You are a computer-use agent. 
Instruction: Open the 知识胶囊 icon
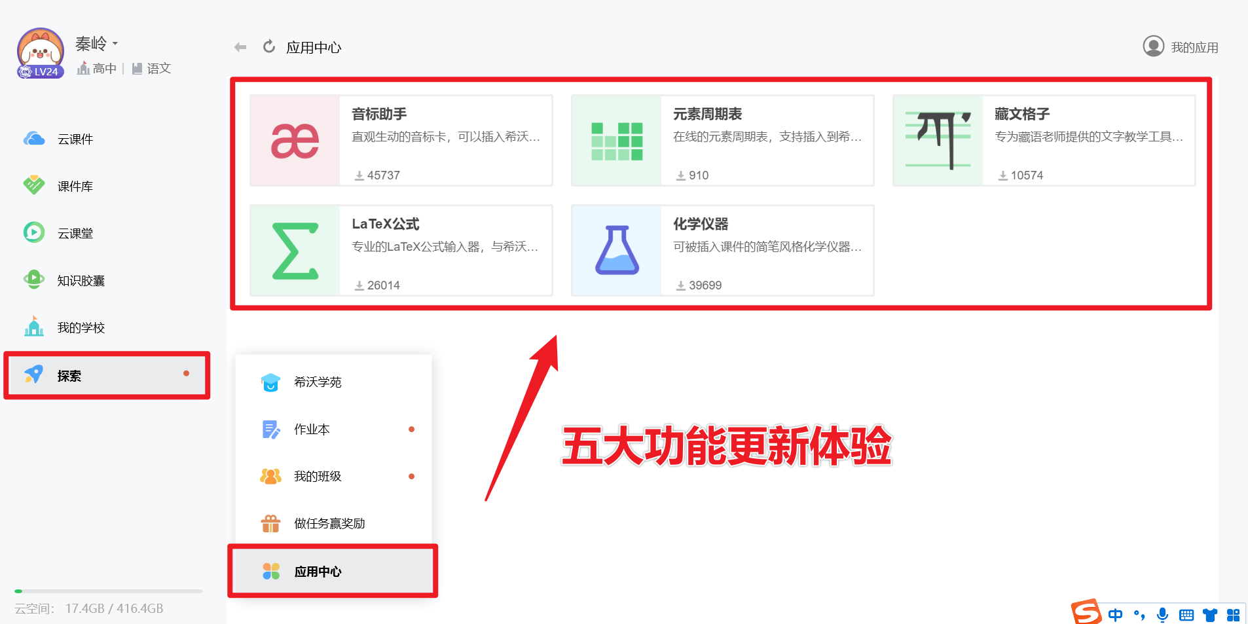[34, 280]
